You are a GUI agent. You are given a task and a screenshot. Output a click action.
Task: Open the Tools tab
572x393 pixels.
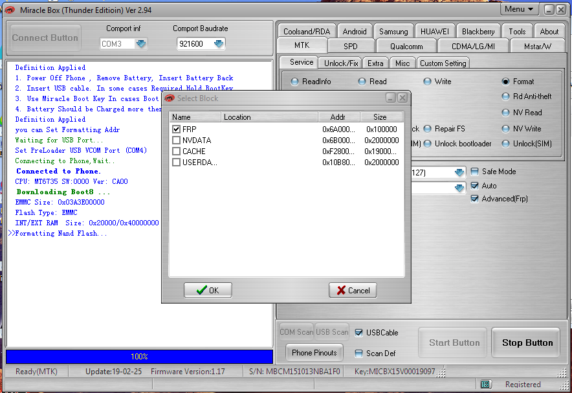click(517, 31)
